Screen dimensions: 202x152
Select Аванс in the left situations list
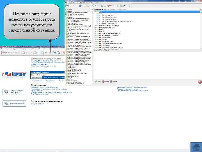click(70, 11)
